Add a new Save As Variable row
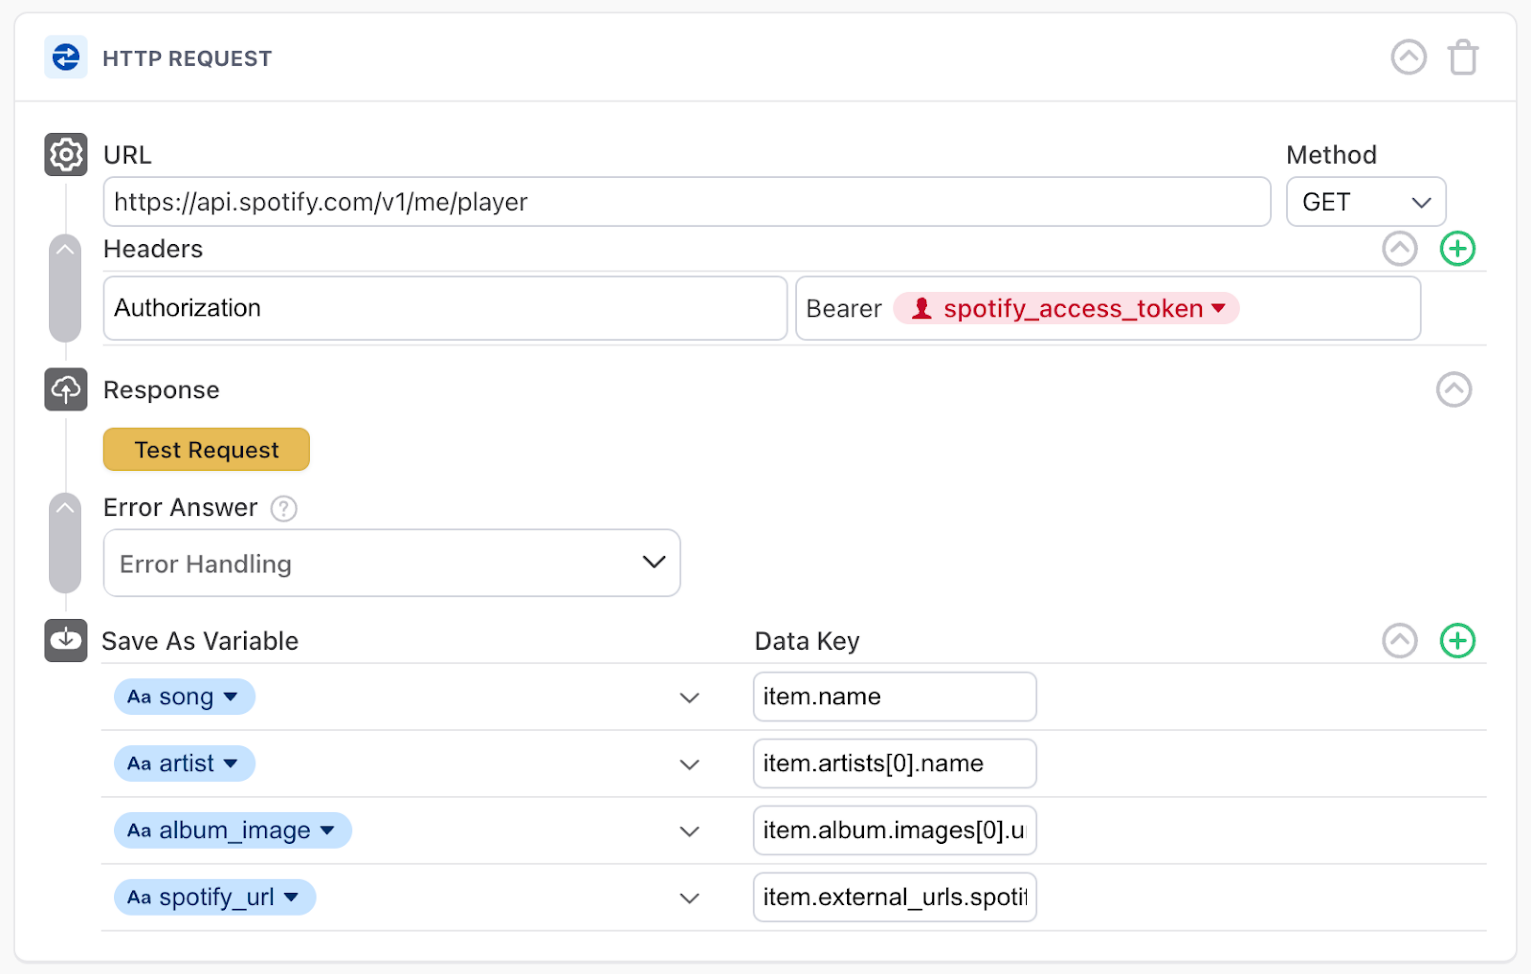This screenshot has width=1531, height=974. pyautogui.click(x=1458, y=641)
